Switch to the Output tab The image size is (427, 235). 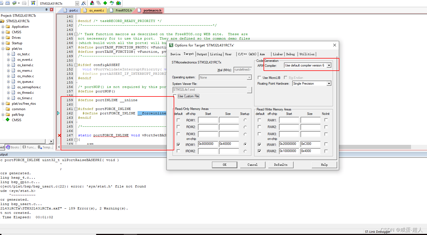coord(202,54)
